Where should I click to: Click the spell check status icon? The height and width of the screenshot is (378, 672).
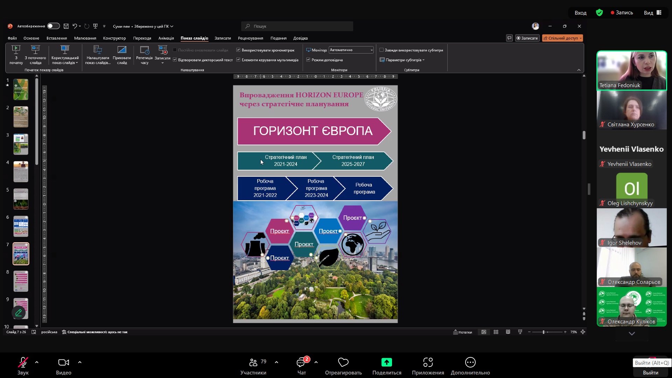tap(34, 332)
